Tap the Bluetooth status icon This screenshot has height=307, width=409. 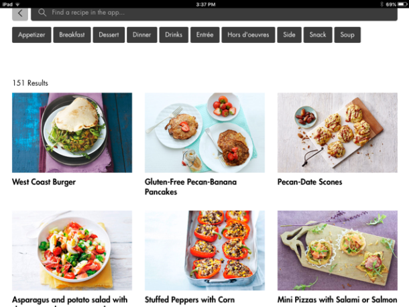click(382, 4)
